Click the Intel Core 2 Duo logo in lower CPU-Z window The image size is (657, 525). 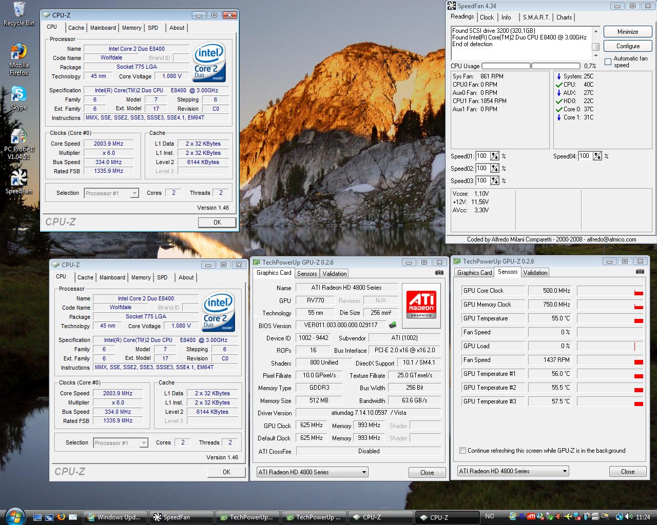(x=218, y=312)
